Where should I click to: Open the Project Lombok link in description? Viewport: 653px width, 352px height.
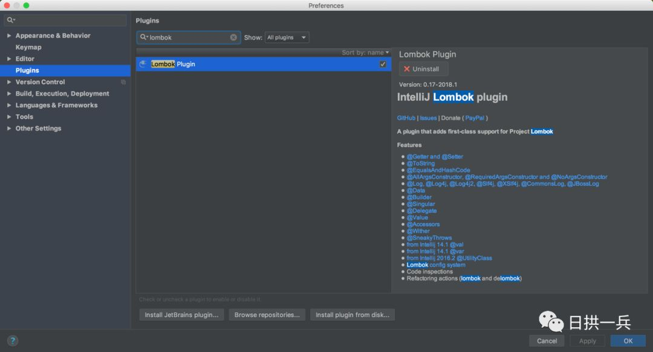pyautogui.click(x=542, y=132)
